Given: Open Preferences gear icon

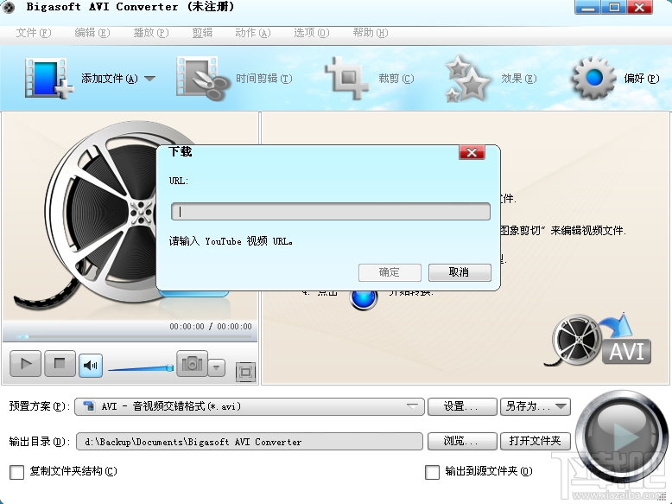Looking at the screenshot, I should [594, 78].
